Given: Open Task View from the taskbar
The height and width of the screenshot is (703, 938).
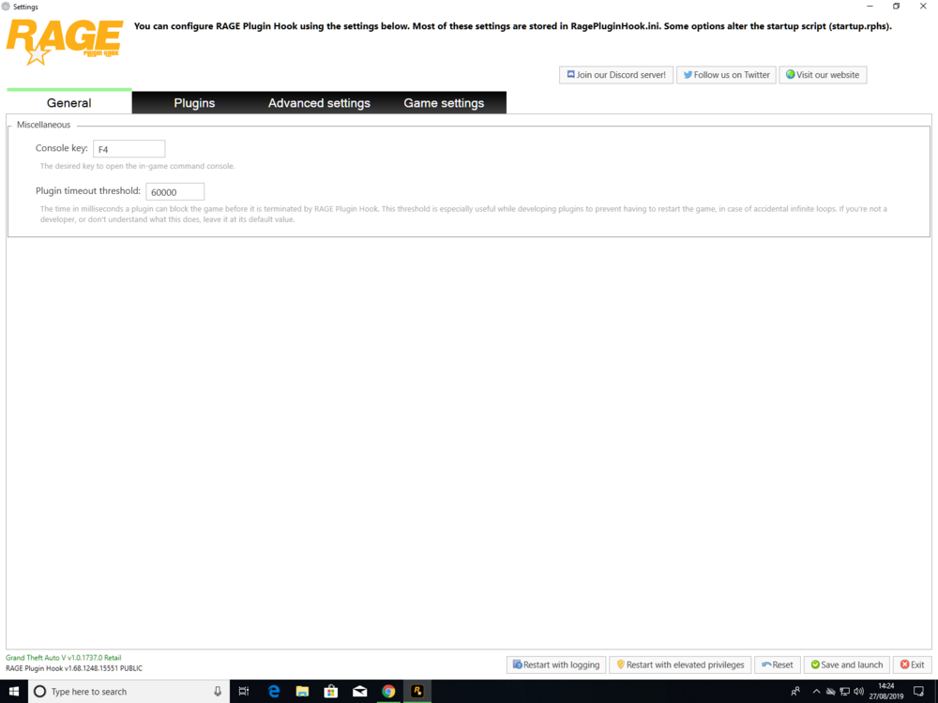Looking at the screenshot, I should 243,691.
